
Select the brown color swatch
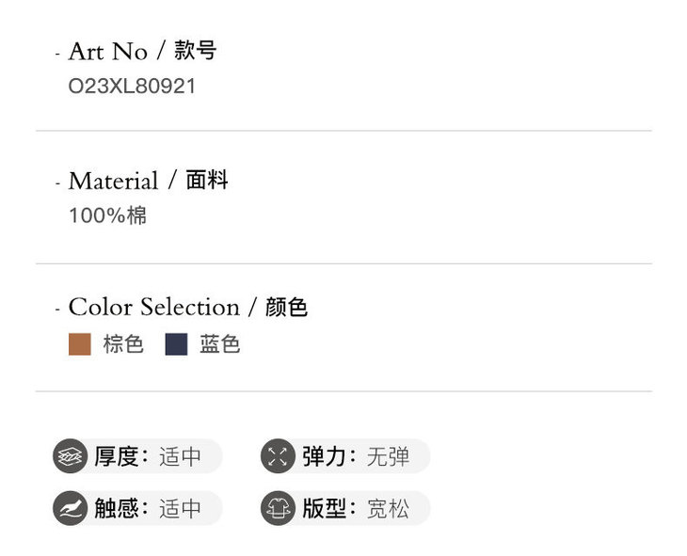[x=80, y=344]
